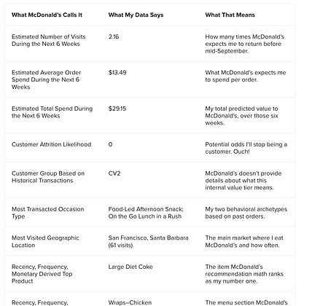Click the 'What My Data Says' column header

(136, 15)
